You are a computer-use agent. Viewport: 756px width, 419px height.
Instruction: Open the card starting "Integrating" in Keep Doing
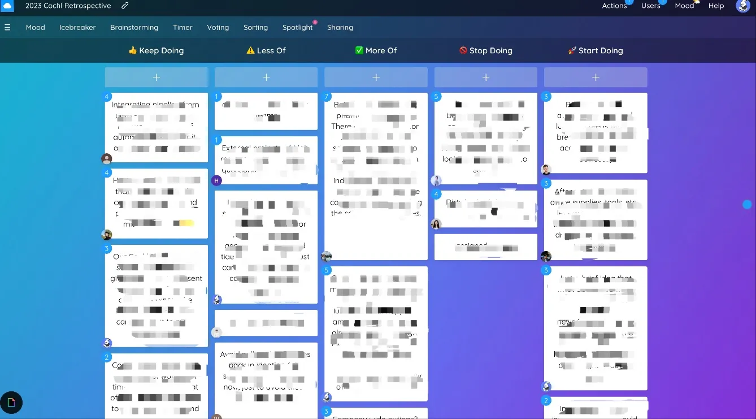point(157,127)
